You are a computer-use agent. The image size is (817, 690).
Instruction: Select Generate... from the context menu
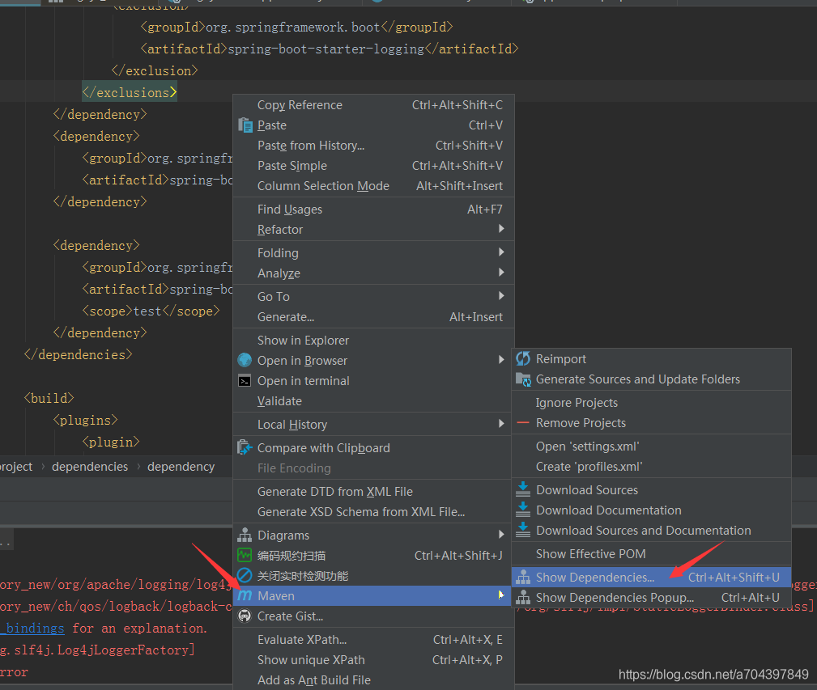pyautogui.click(x=373, y=317)
